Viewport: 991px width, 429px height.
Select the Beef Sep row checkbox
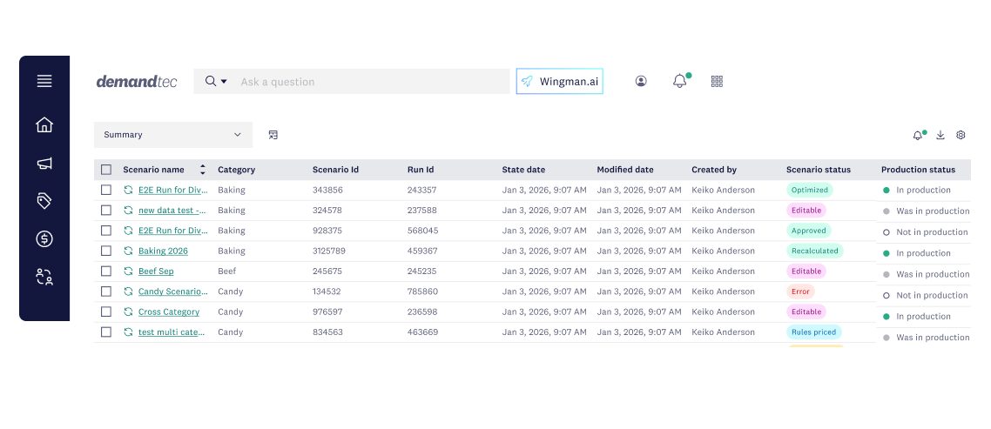[x=106, y=271]
